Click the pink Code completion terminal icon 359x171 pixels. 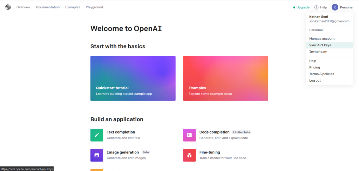tap(189, 135)
